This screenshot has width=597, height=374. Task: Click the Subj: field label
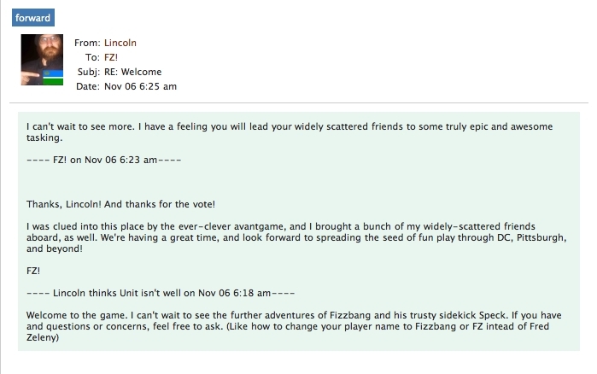[x=88, y=72]
